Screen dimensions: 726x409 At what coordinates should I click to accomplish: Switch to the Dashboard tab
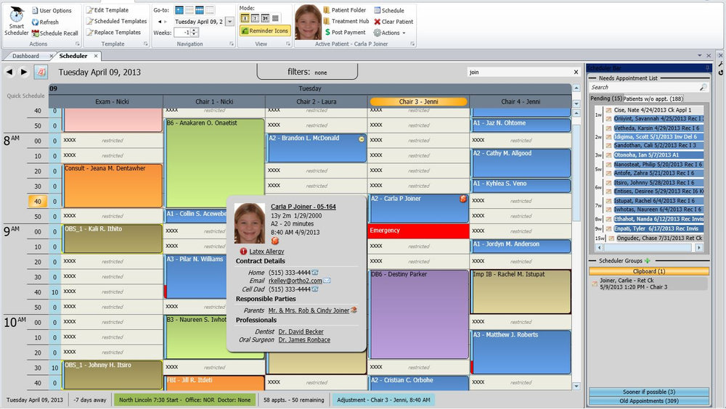[26, 56]
